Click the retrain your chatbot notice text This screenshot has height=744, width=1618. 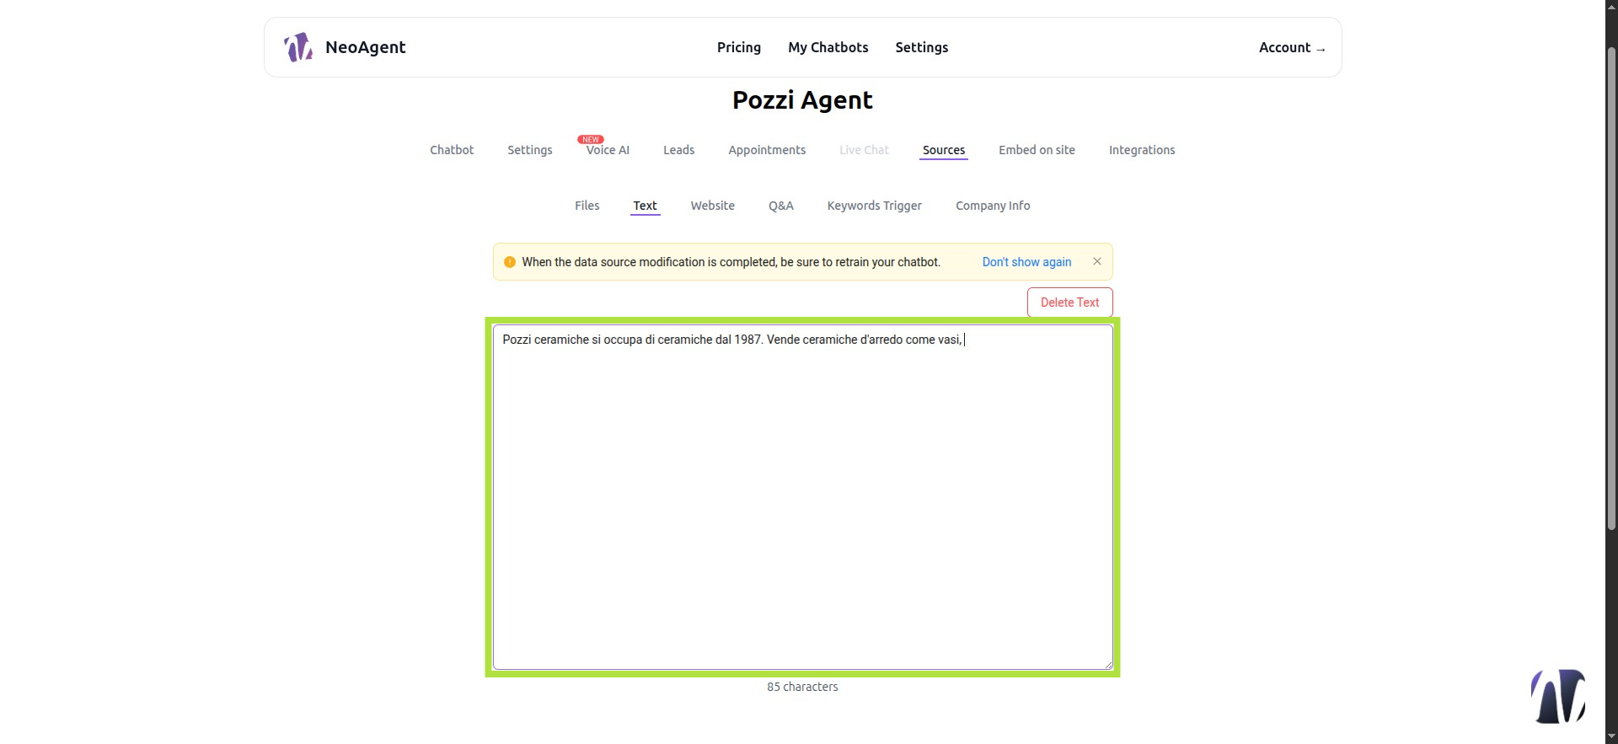click(x=731, y=262)
